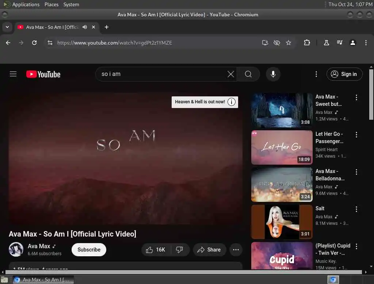
Task: Play the Let Her Go thumbnail
Action: [282, 147]
